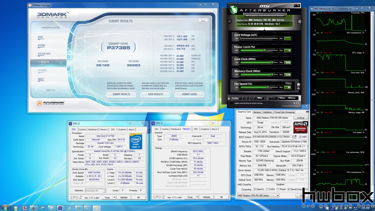Open Validation tab in GPU-Z

267,112
